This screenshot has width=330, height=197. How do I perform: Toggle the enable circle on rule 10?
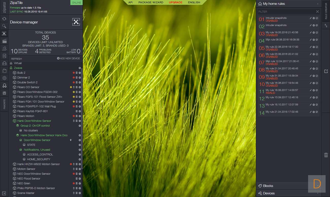tap(317, 83)
